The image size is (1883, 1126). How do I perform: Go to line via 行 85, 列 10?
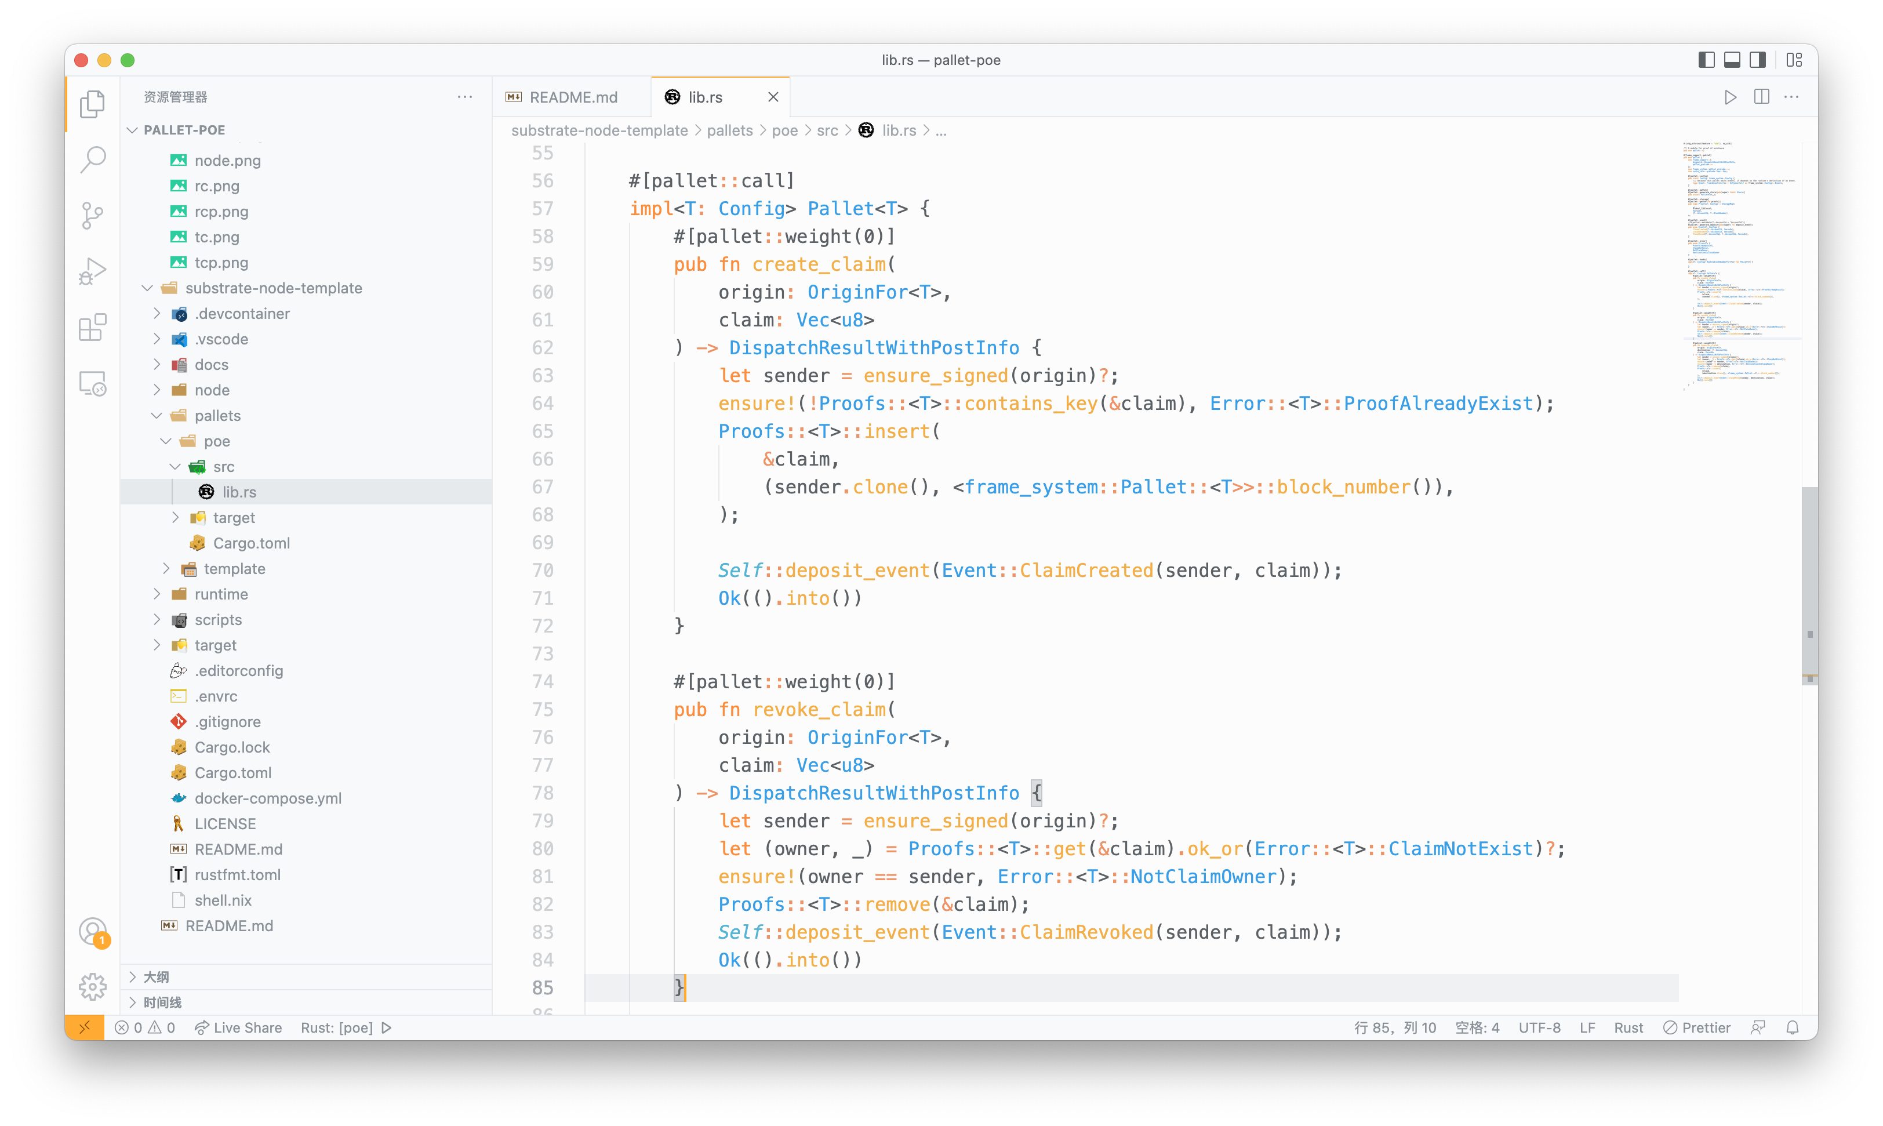1395,1027
